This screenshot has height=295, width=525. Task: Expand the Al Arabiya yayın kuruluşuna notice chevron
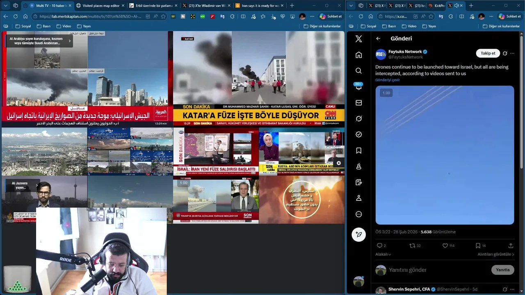(69, 41)
